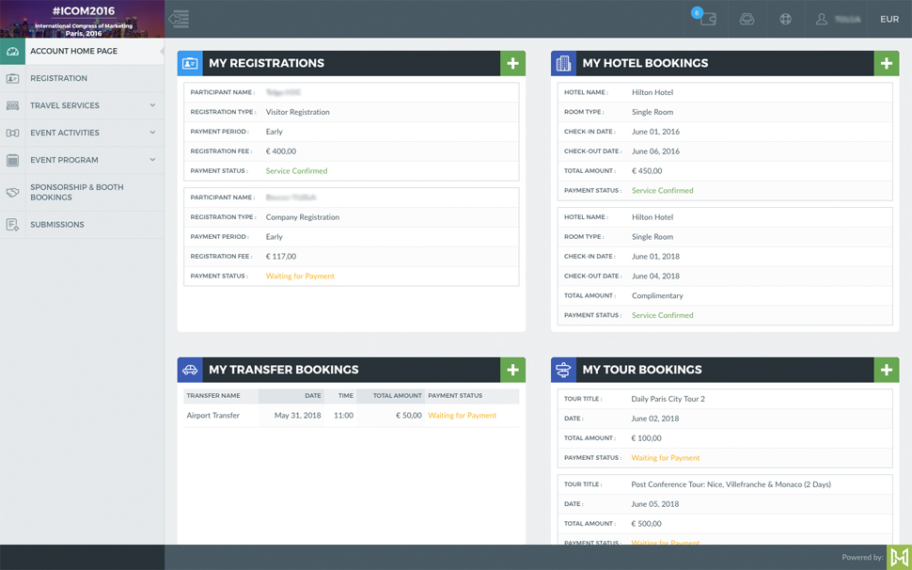912x570 pixels.
Task: Expand Event Program chevron
Action: click(152, 159)
